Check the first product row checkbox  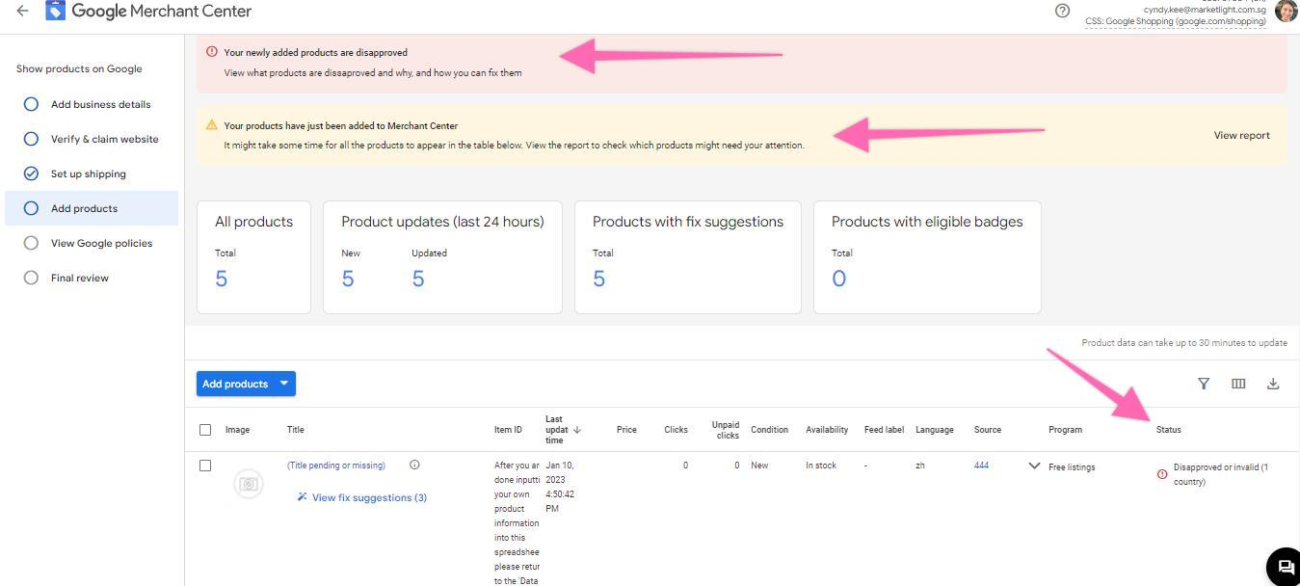(x=205, y=466)
